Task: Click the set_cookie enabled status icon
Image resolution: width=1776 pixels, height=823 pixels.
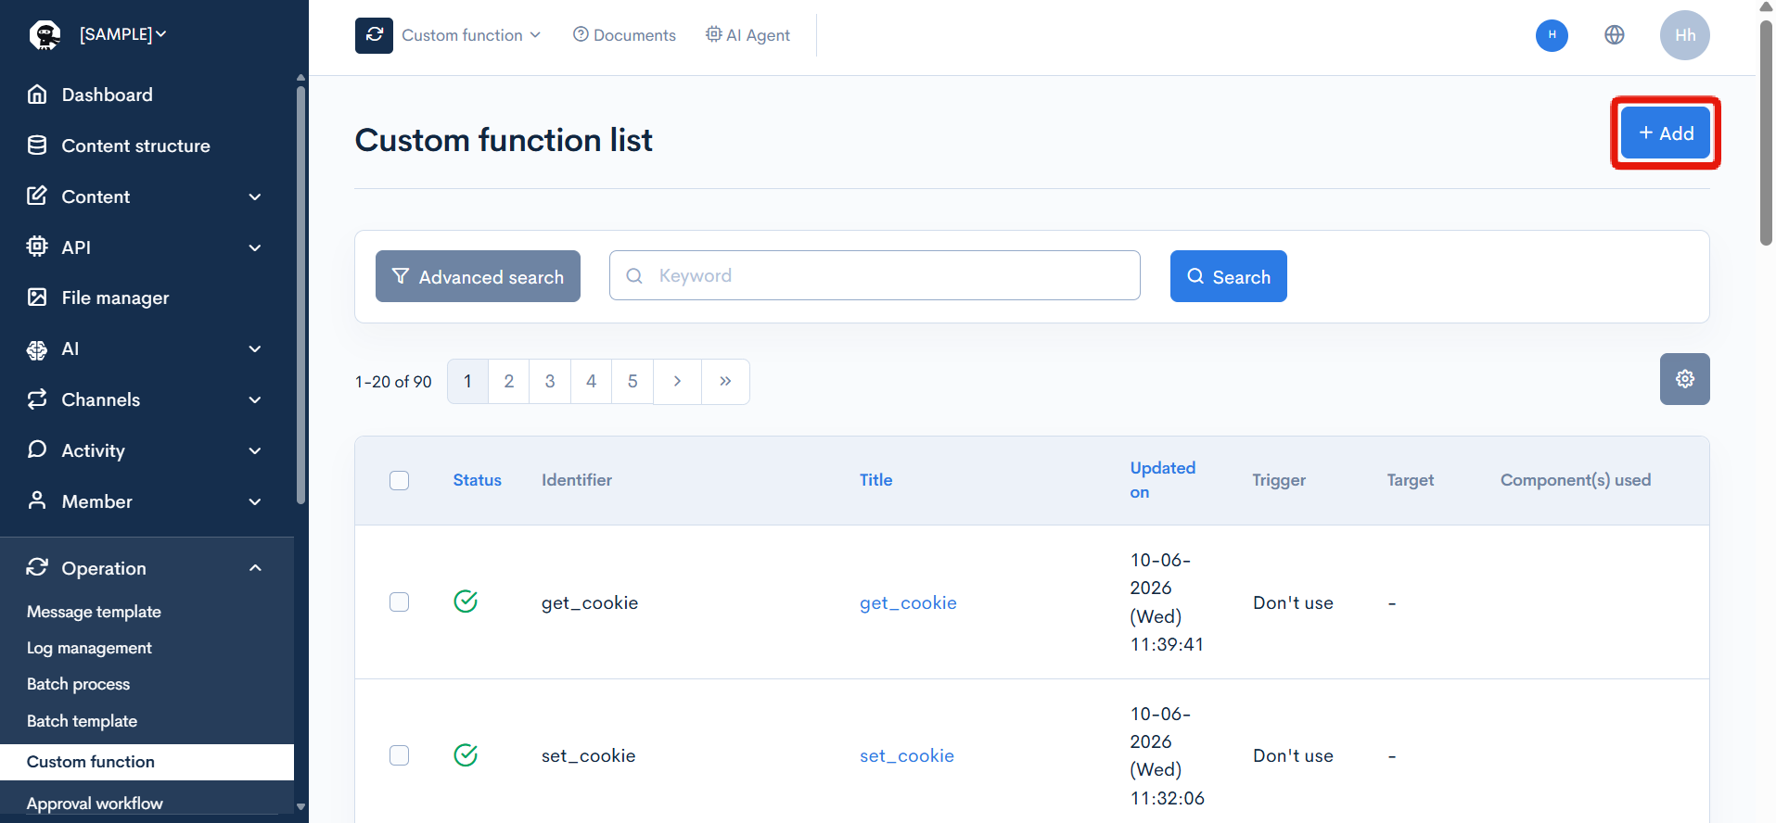Action: 466,755
